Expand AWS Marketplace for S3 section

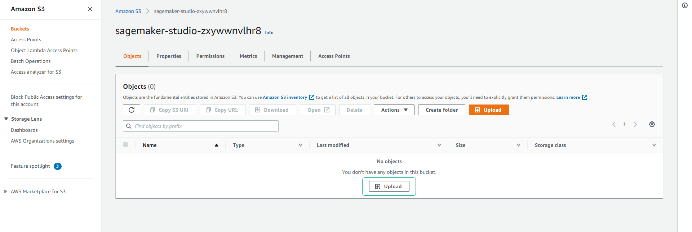pos(6,191)
